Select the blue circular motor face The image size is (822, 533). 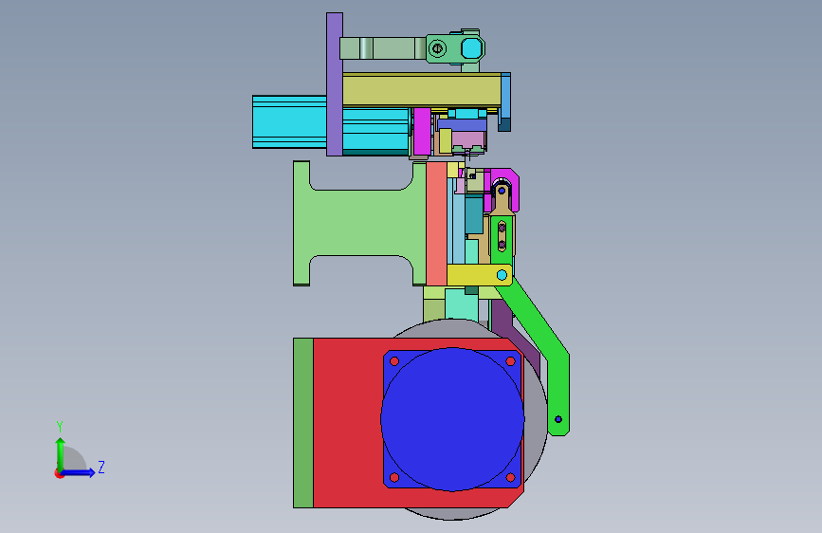pyautogui.click(x=452, y=419)
